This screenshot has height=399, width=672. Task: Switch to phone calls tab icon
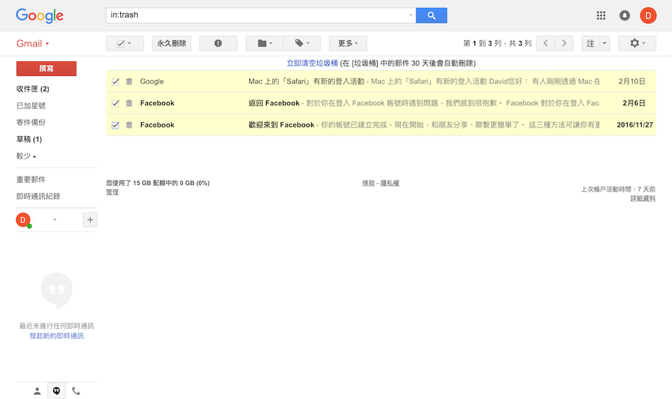point(76,391)
